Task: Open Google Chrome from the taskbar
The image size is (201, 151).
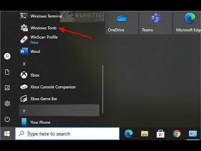Action: click(177, 133)
